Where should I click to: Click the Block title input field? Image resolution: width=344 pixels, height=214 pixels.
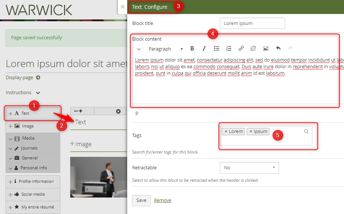(252, 23)
